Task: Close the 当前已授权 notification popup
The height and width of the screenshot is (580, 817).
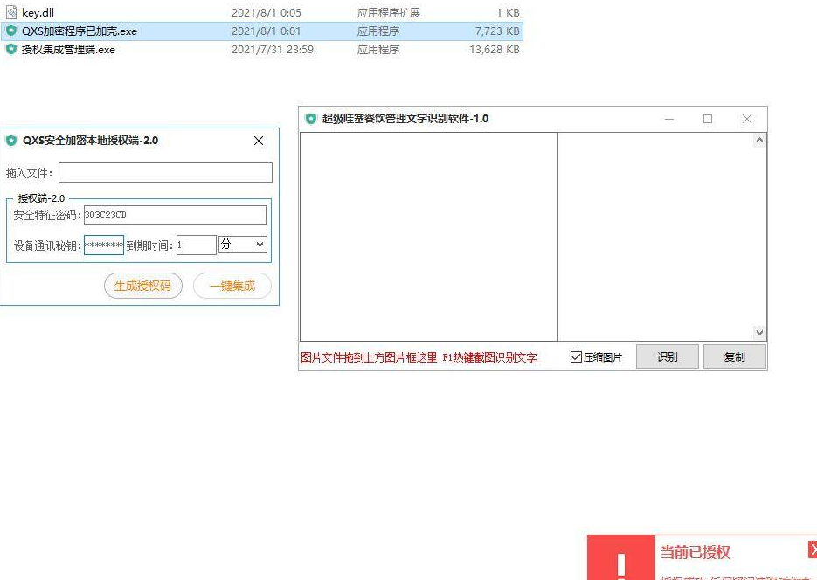Action: (813, 549)
